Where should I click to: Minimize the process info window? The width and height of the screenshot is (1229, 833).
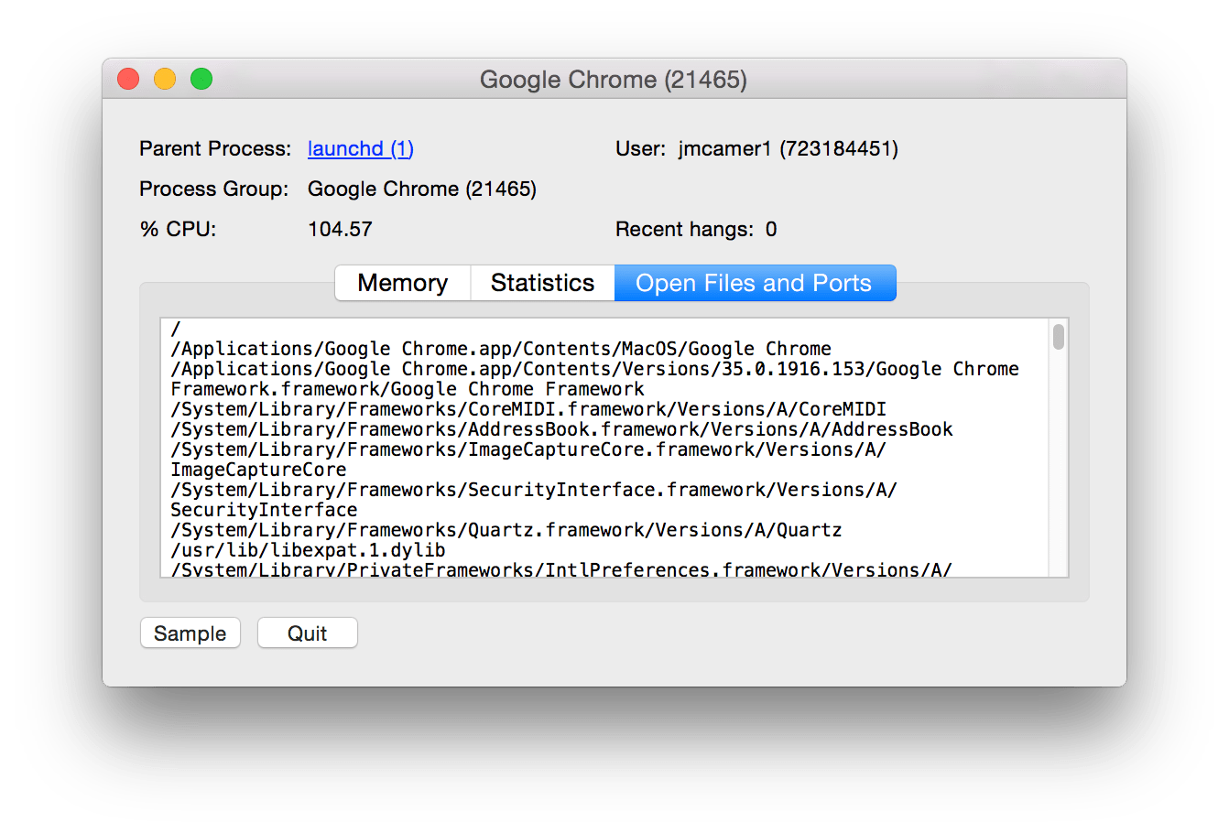(164, 79)
